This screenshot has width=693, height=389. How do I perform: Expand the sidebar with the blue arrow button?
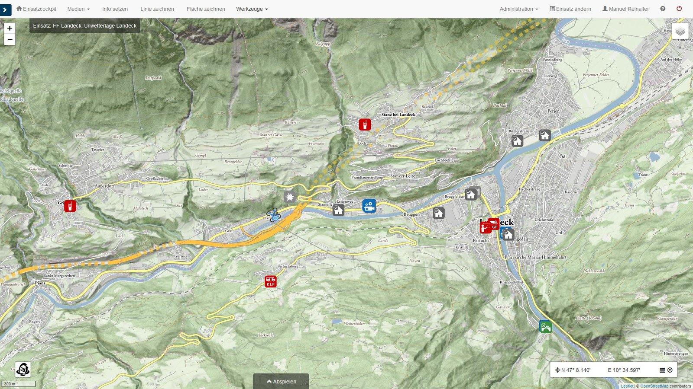(x=5, y=10)
